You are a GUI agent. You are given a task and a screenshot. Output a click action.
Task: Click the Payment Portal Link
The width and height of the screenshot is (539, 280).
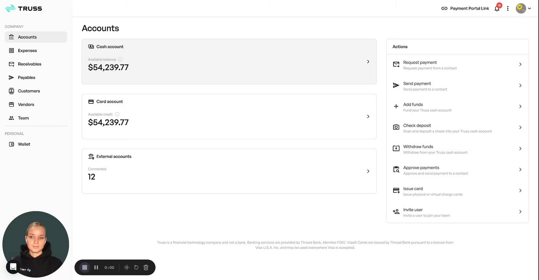(465, 9)
